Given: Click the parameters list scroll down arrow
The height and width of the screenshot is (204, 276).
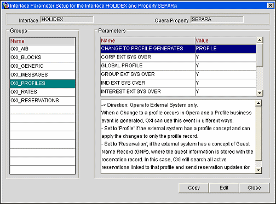Looking at the screenshot, I should [x=260, y=93].
